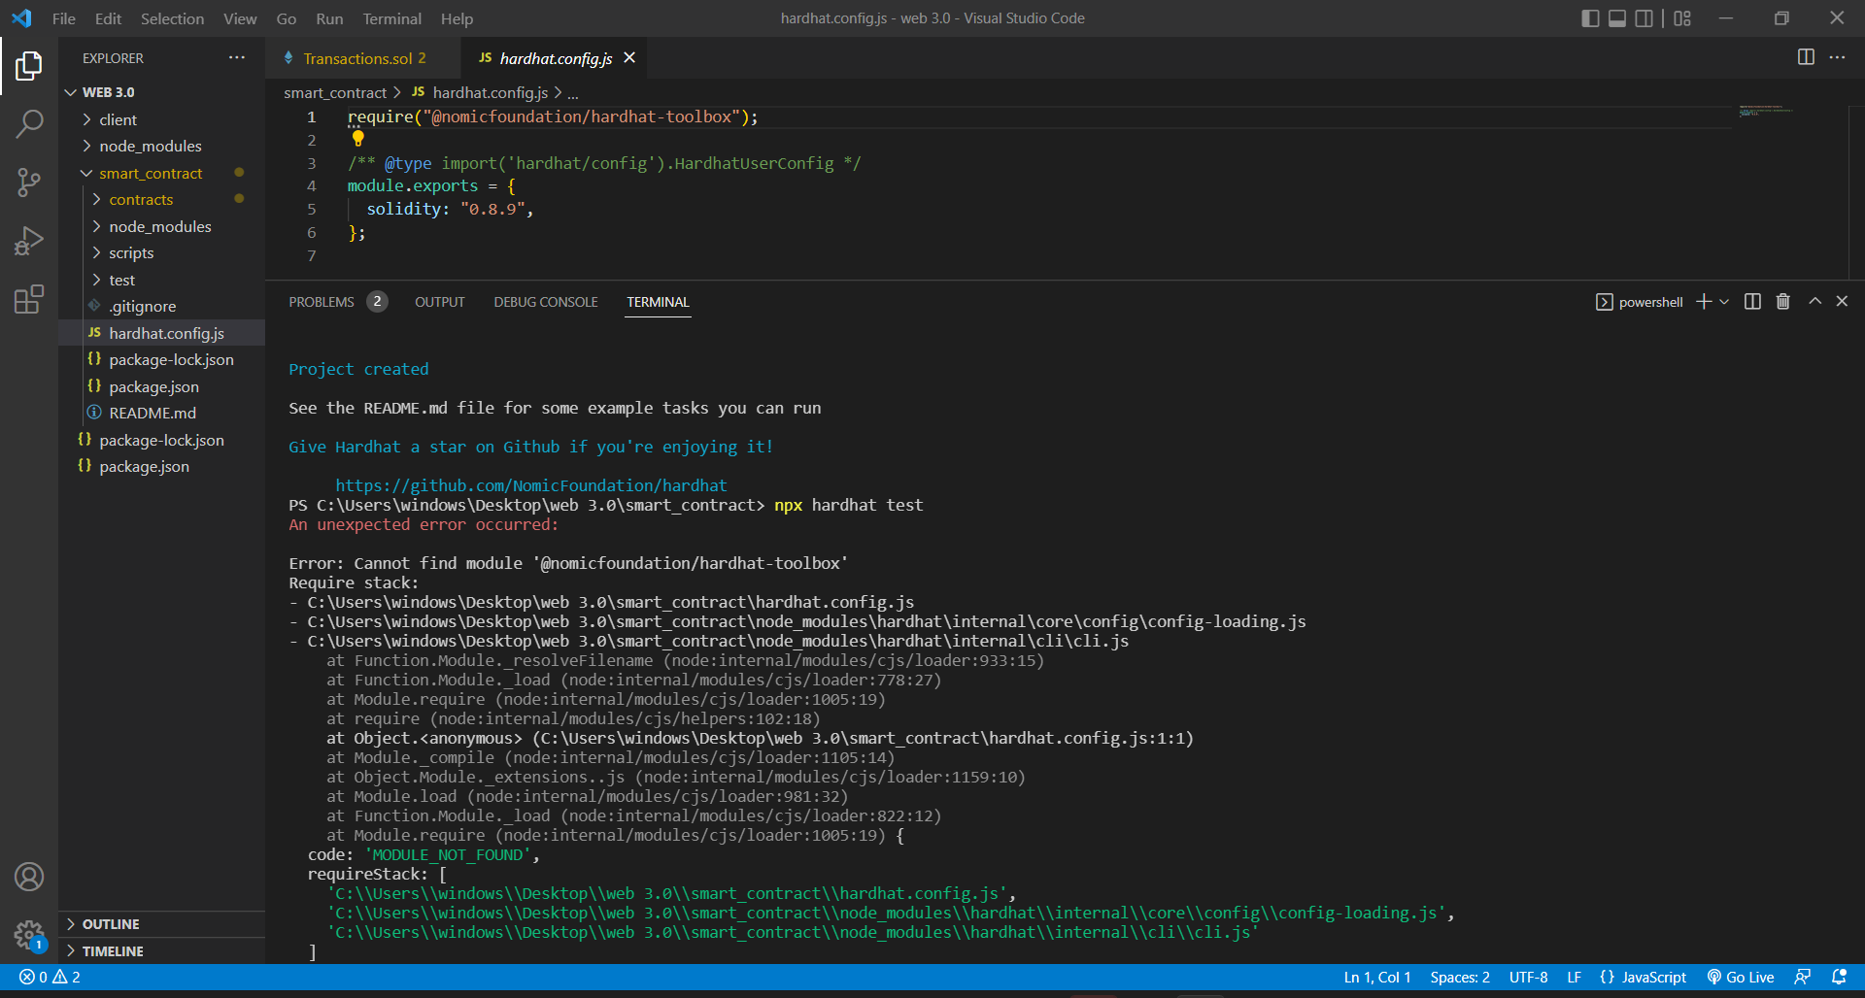
Task: Open Settings via the gear icon
Action: pyautogui.click(x=29, y=933)
